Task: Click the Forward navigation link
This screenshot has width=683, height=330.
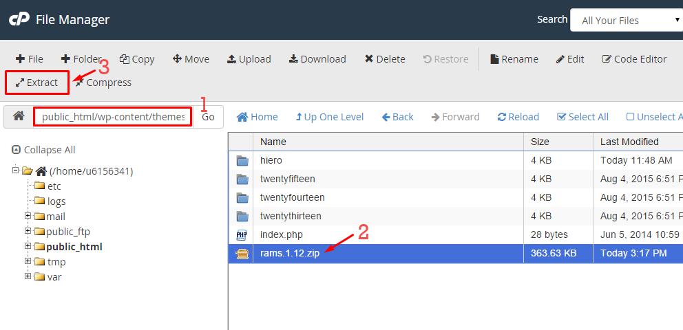Action: [x=455, y=117]
